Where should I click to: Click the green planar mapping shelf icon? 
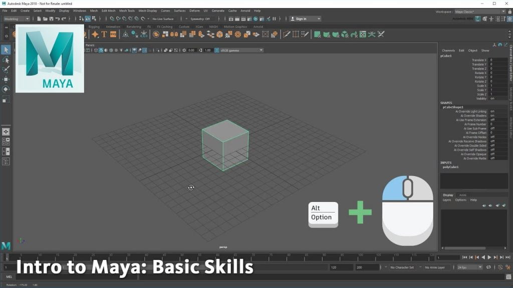317,34
